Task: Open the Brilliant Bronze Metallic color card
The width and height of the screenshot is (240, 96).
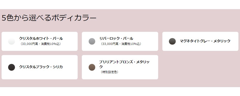Action: pos(120,67)
